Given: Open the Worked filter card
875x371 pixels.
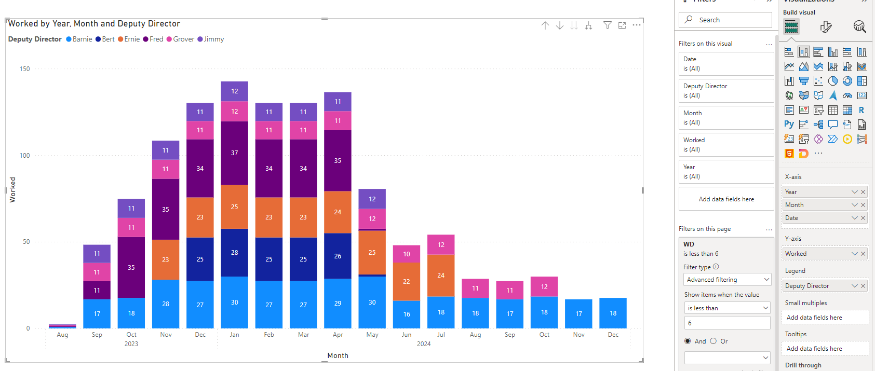Looking at the screenshot, I should [726, 145].
